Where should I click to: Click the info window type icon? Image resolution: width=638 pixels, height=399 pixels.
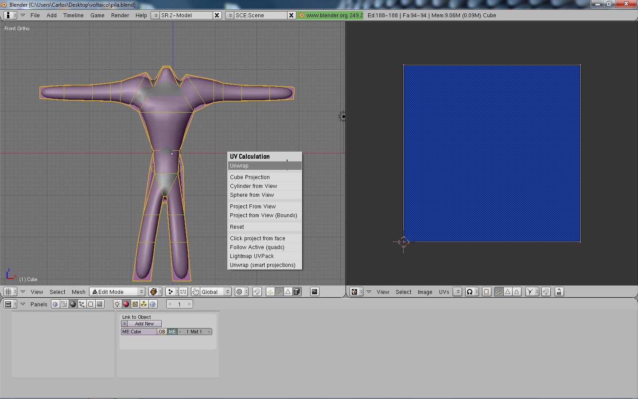click(x=10, y=15)
